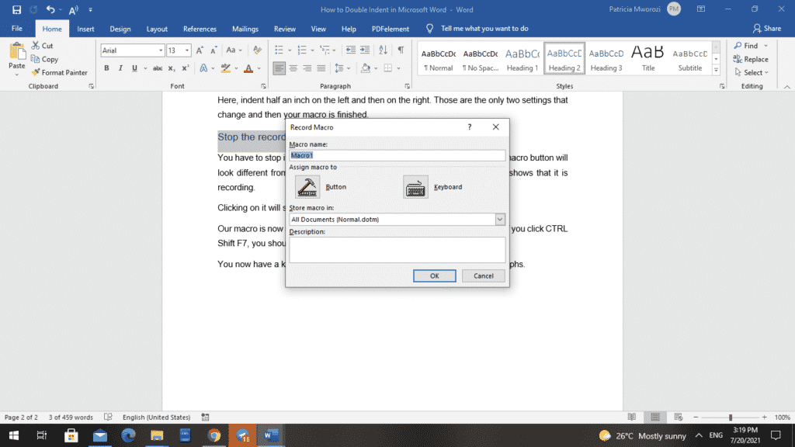Sort text alphabetically icon

point(383,50)
